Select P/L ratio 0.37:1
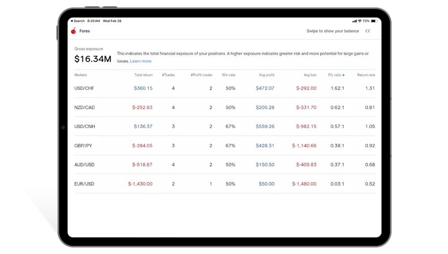This screenshot has width=448, height=254. pos(337,164)
